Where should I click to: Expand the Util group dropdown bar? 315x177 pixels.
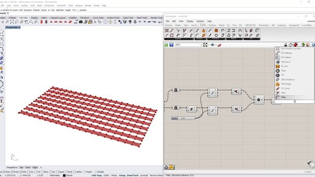[252, 39]
